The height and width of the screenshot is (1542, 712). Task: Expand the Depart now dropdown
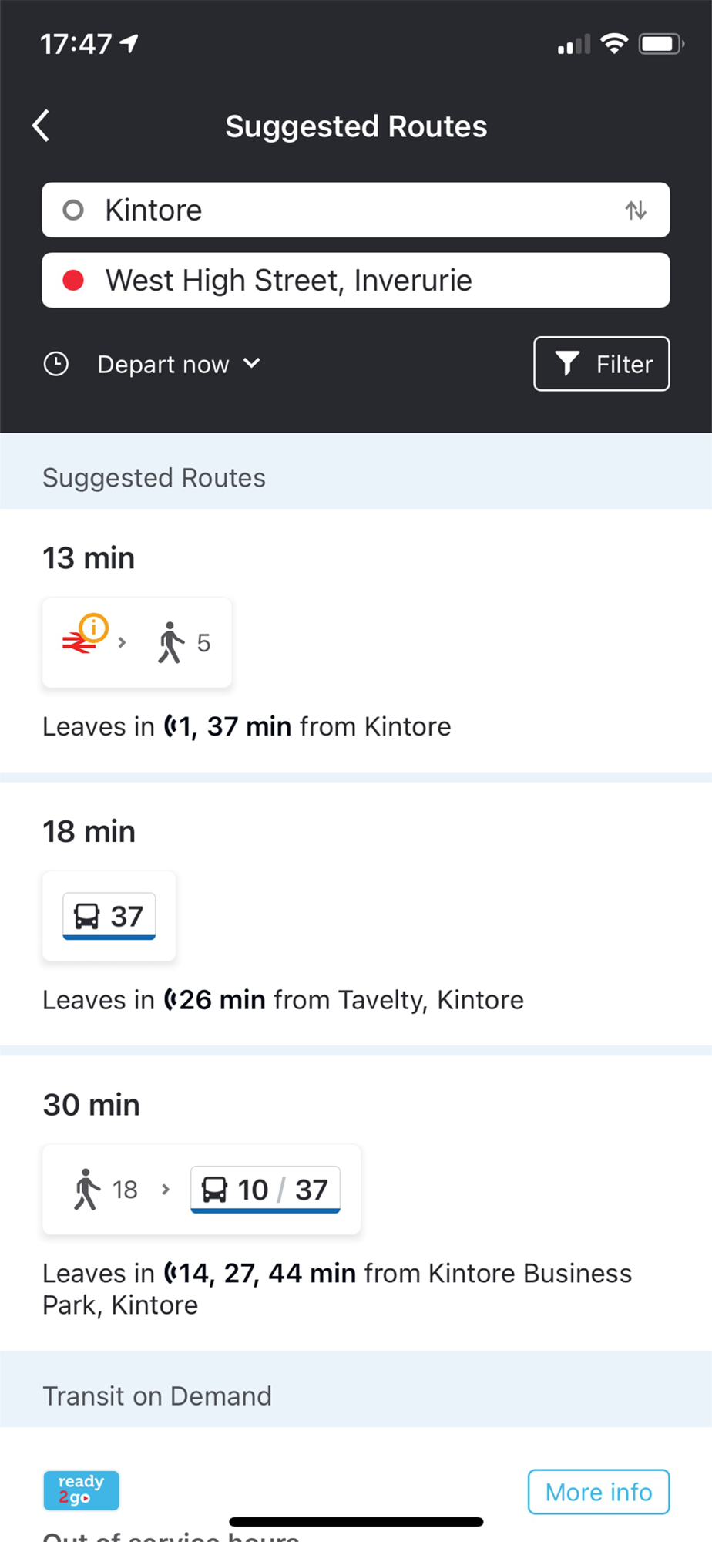coord(179,364)
